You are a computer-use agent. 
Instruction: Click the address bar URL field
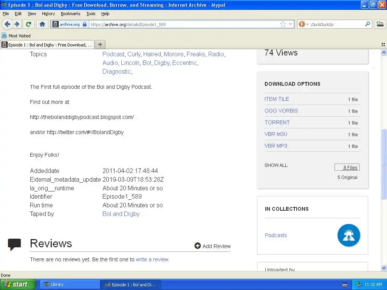point(184,24)
